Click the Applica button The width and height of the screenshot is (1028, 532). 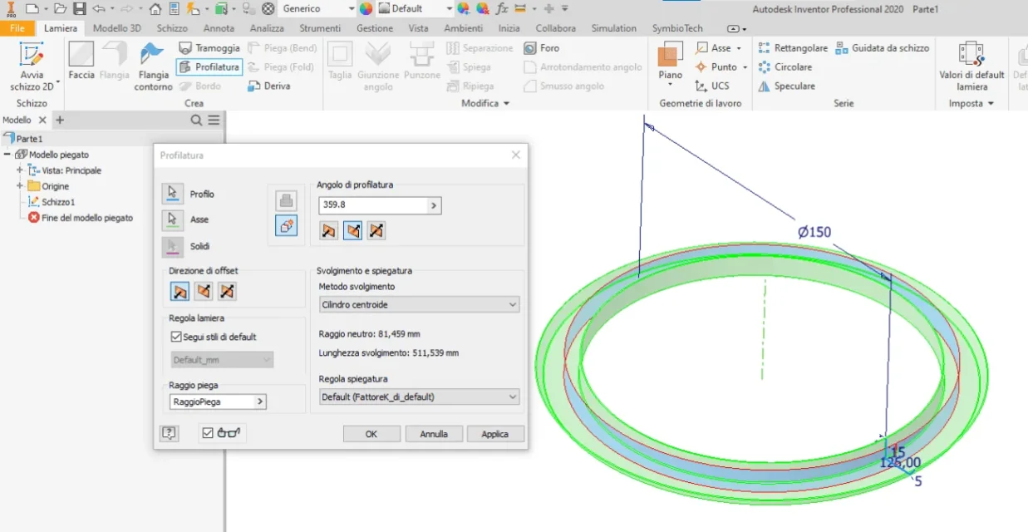495,434
